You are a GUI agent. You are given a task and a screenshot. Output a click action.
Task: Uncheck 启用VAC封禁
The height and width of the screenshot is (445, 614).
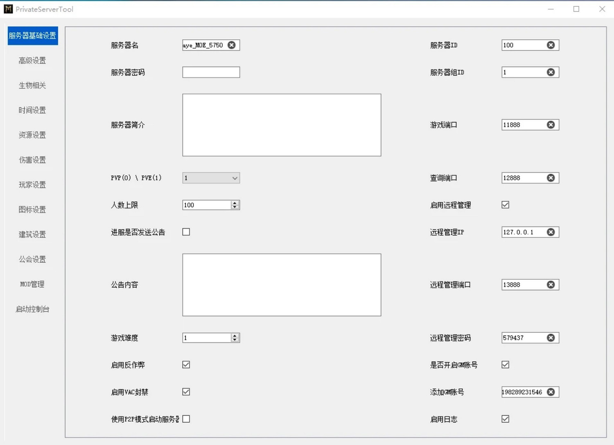(186, 392)
